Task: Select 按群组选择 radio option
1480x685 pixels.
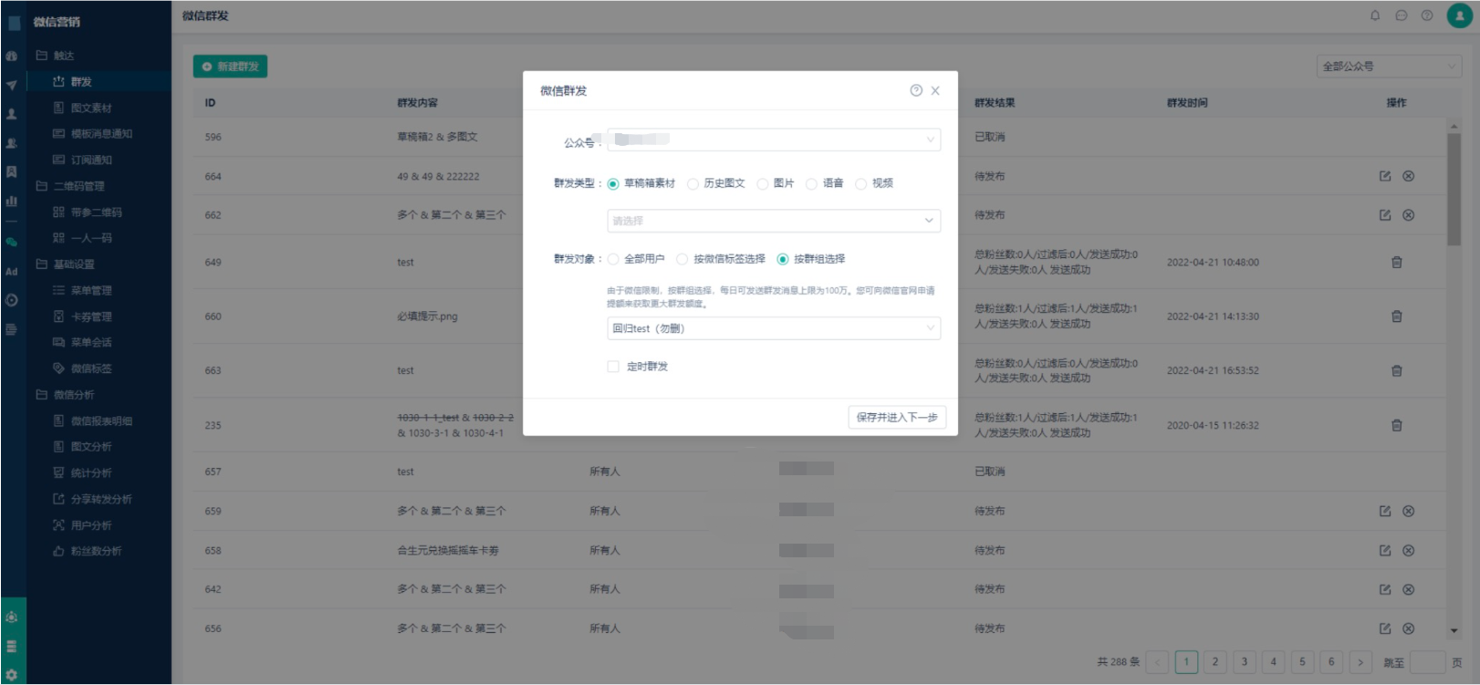Action: point(783,259)
